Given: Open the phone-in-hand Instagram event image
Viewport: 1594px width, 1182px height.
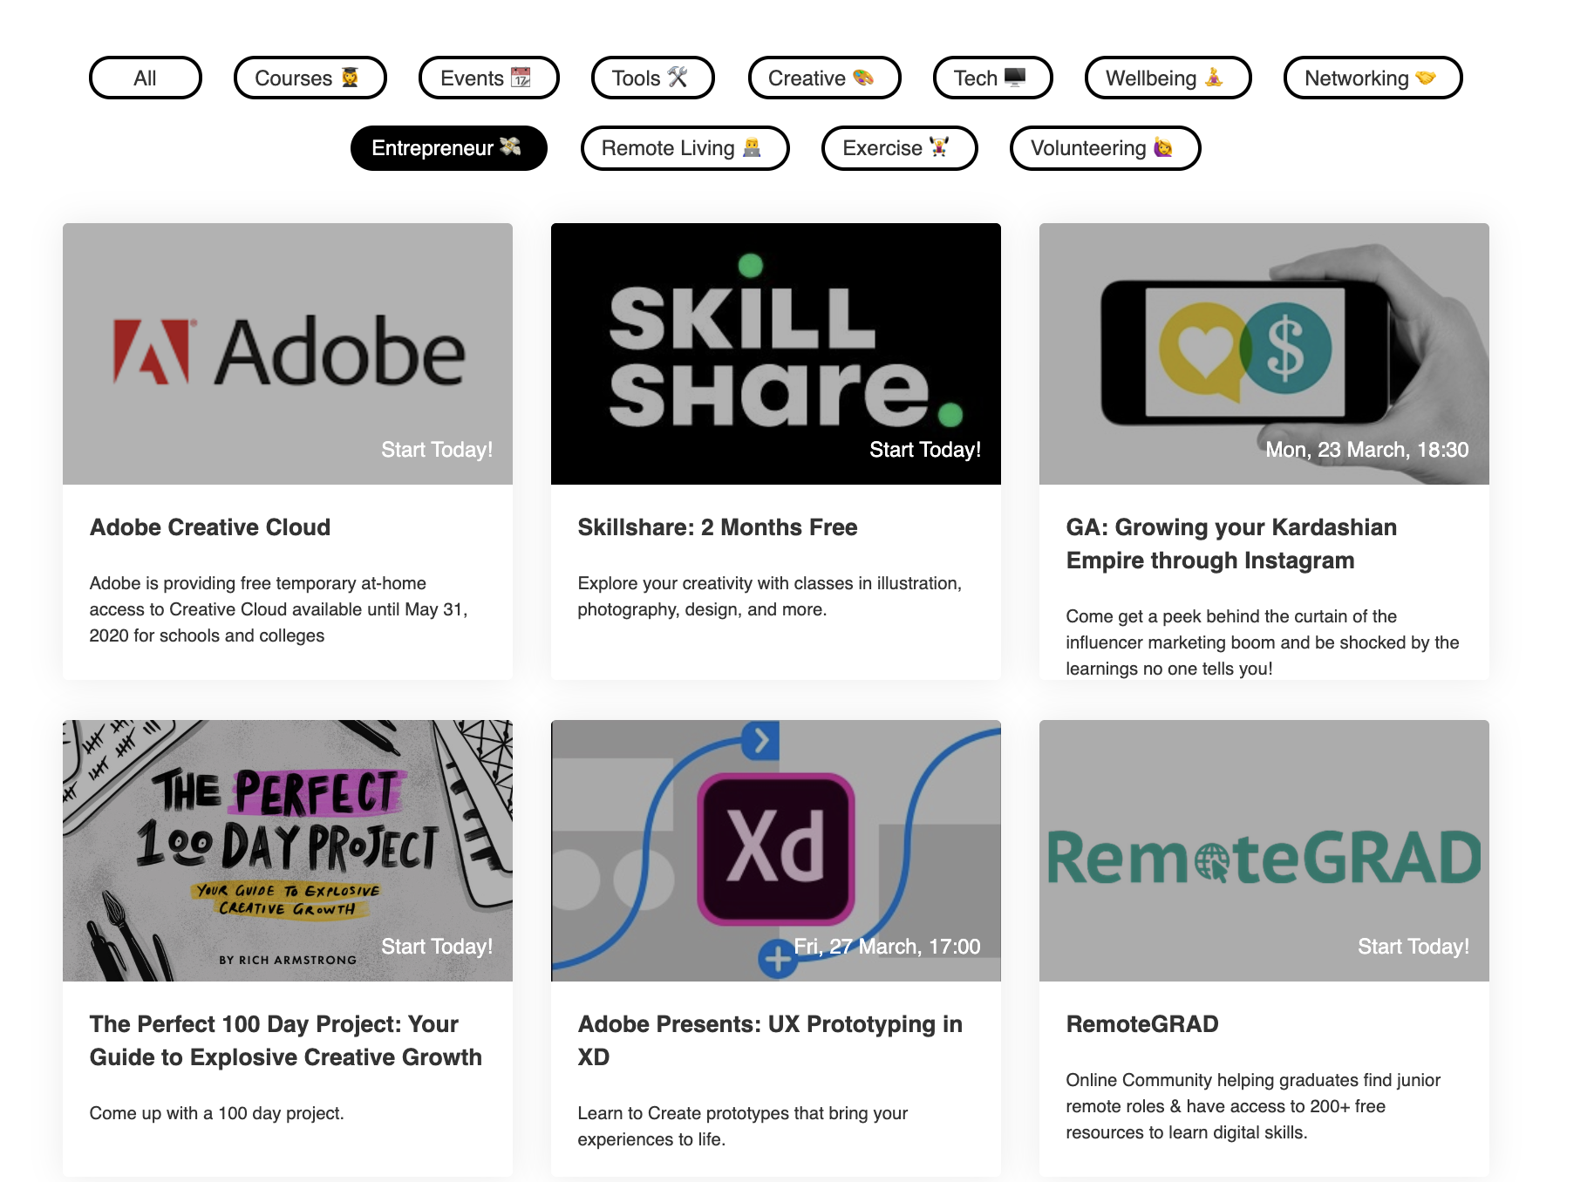Looking at the screenshot, I should [1264, 353].
